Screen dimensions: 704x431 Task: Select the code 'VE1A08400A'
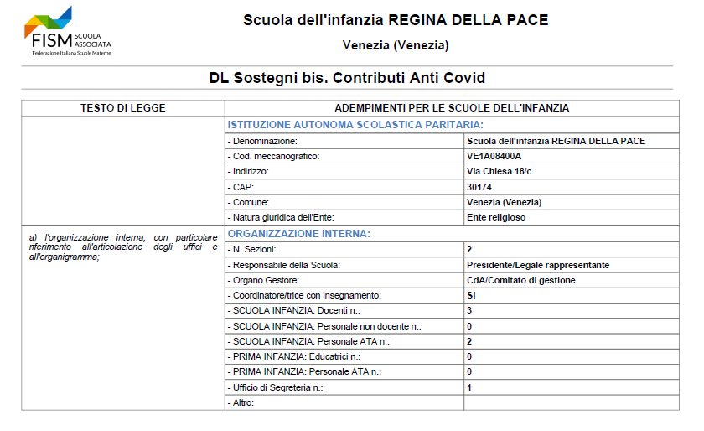coord(494,157)
